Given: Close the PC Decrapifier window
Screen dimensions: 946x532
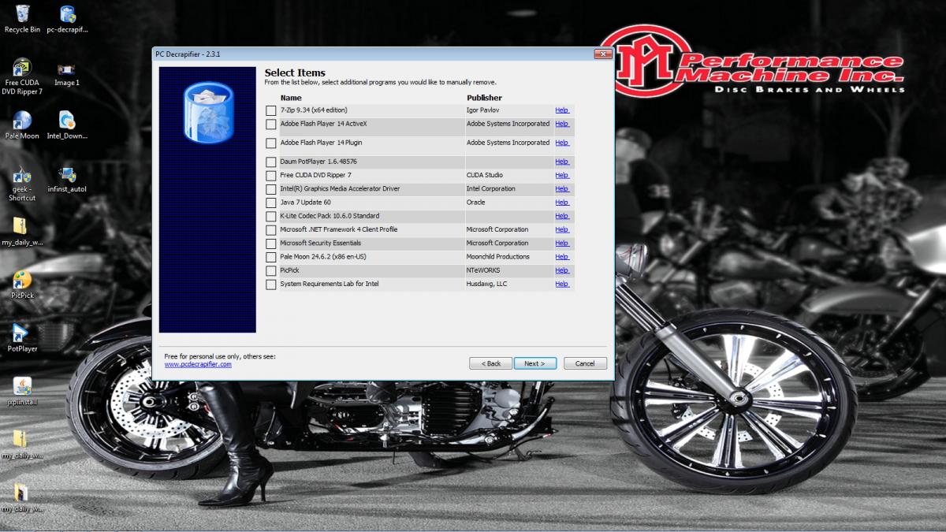Looking at the screenshot, I should [603, 54].
